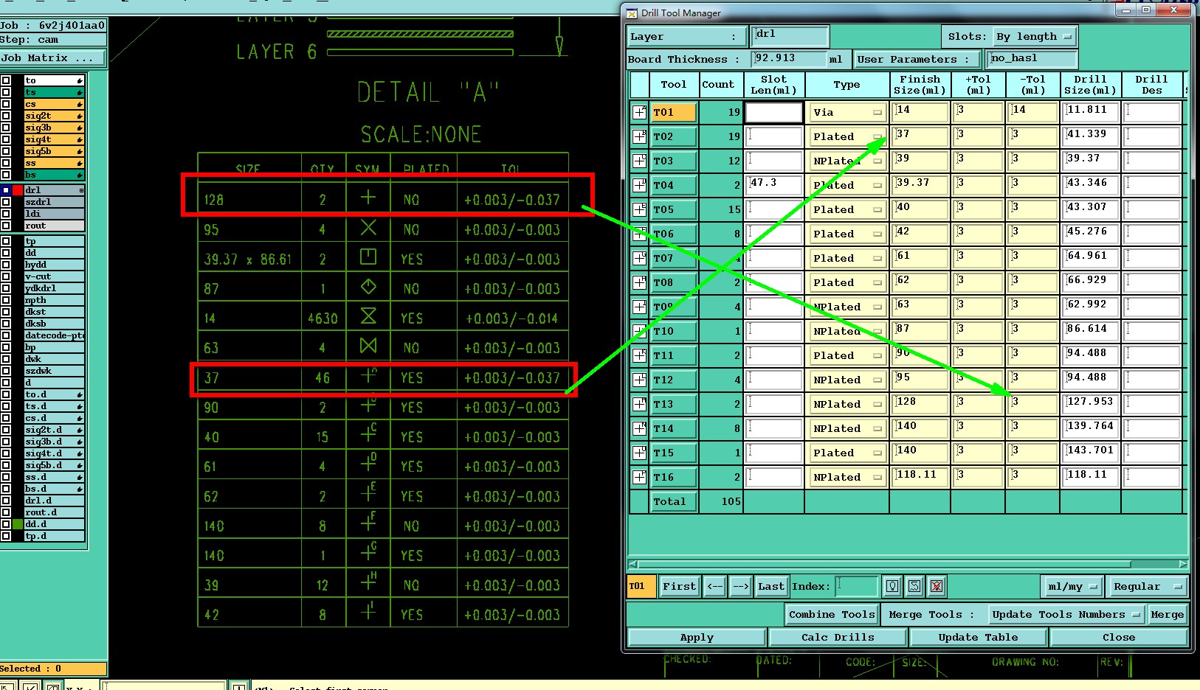Open the 'Regular' mode dropdown
This screenshot has width=1200, height=690.
click(x=1147, y=586)
